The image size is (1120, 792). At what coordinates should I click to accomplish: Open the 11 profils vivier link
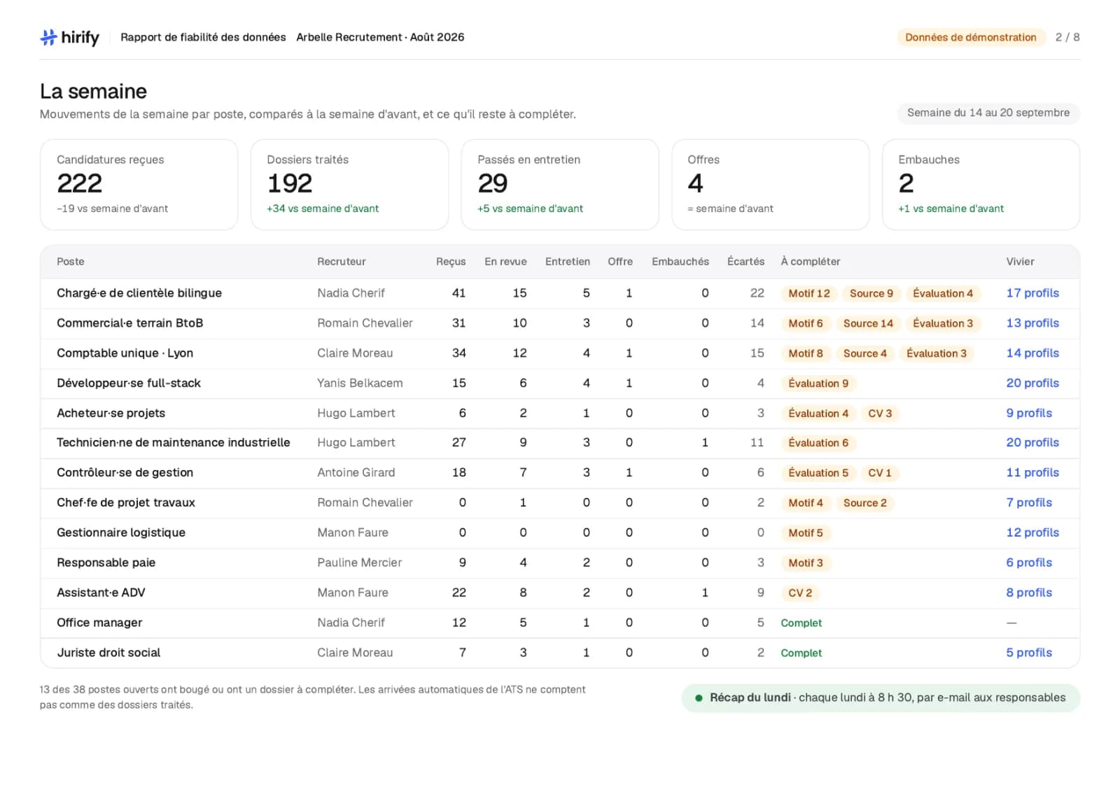point(1032,473)
